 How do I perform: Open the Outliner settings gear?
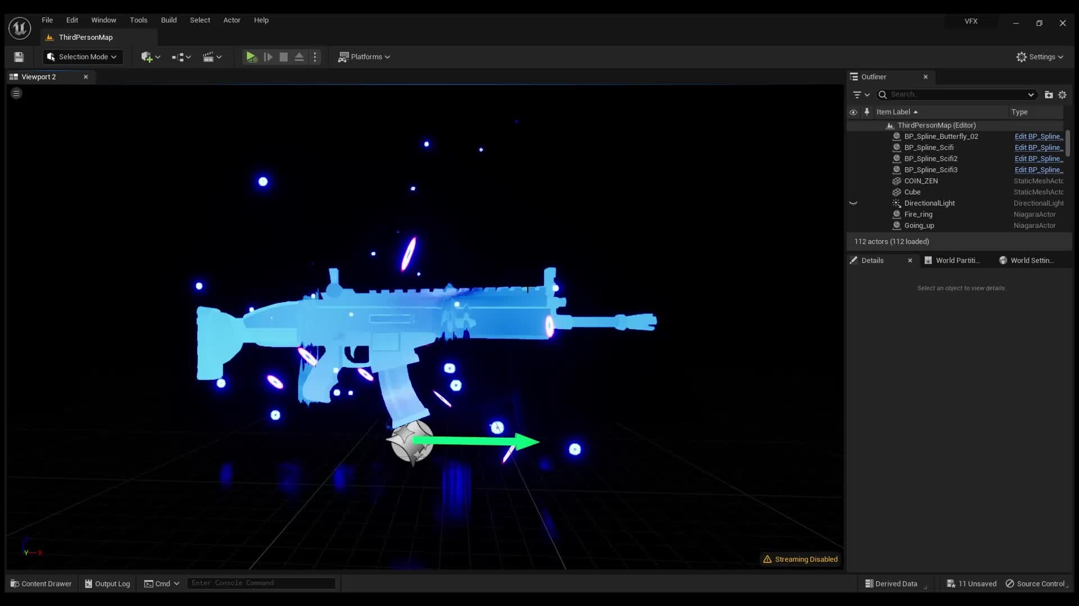click(x=1063, y=94)
